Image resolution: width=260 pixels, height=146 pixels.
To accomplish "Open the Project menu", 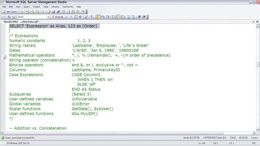I will click(36, 7).
